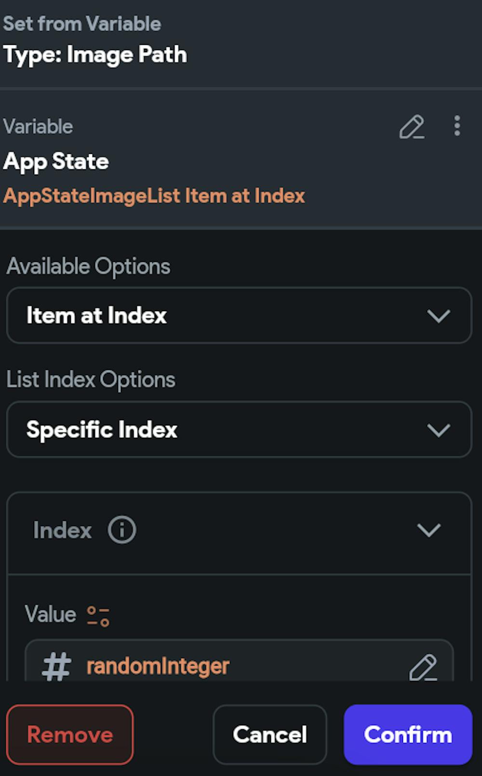The width and height of the screenshot is (482, 776).
Task: Click the pencil icon in randomInteger field
Action: (423, 667)
